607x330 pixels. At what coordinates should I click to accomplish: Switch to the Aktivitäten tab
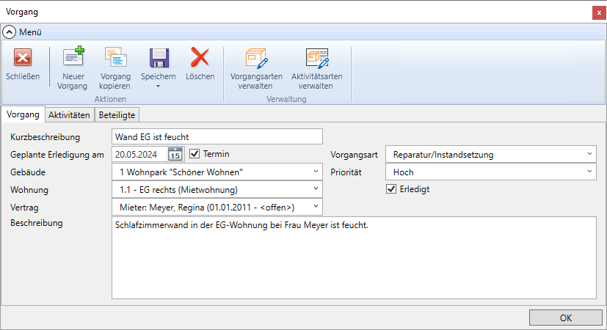(x=69, y=114)
